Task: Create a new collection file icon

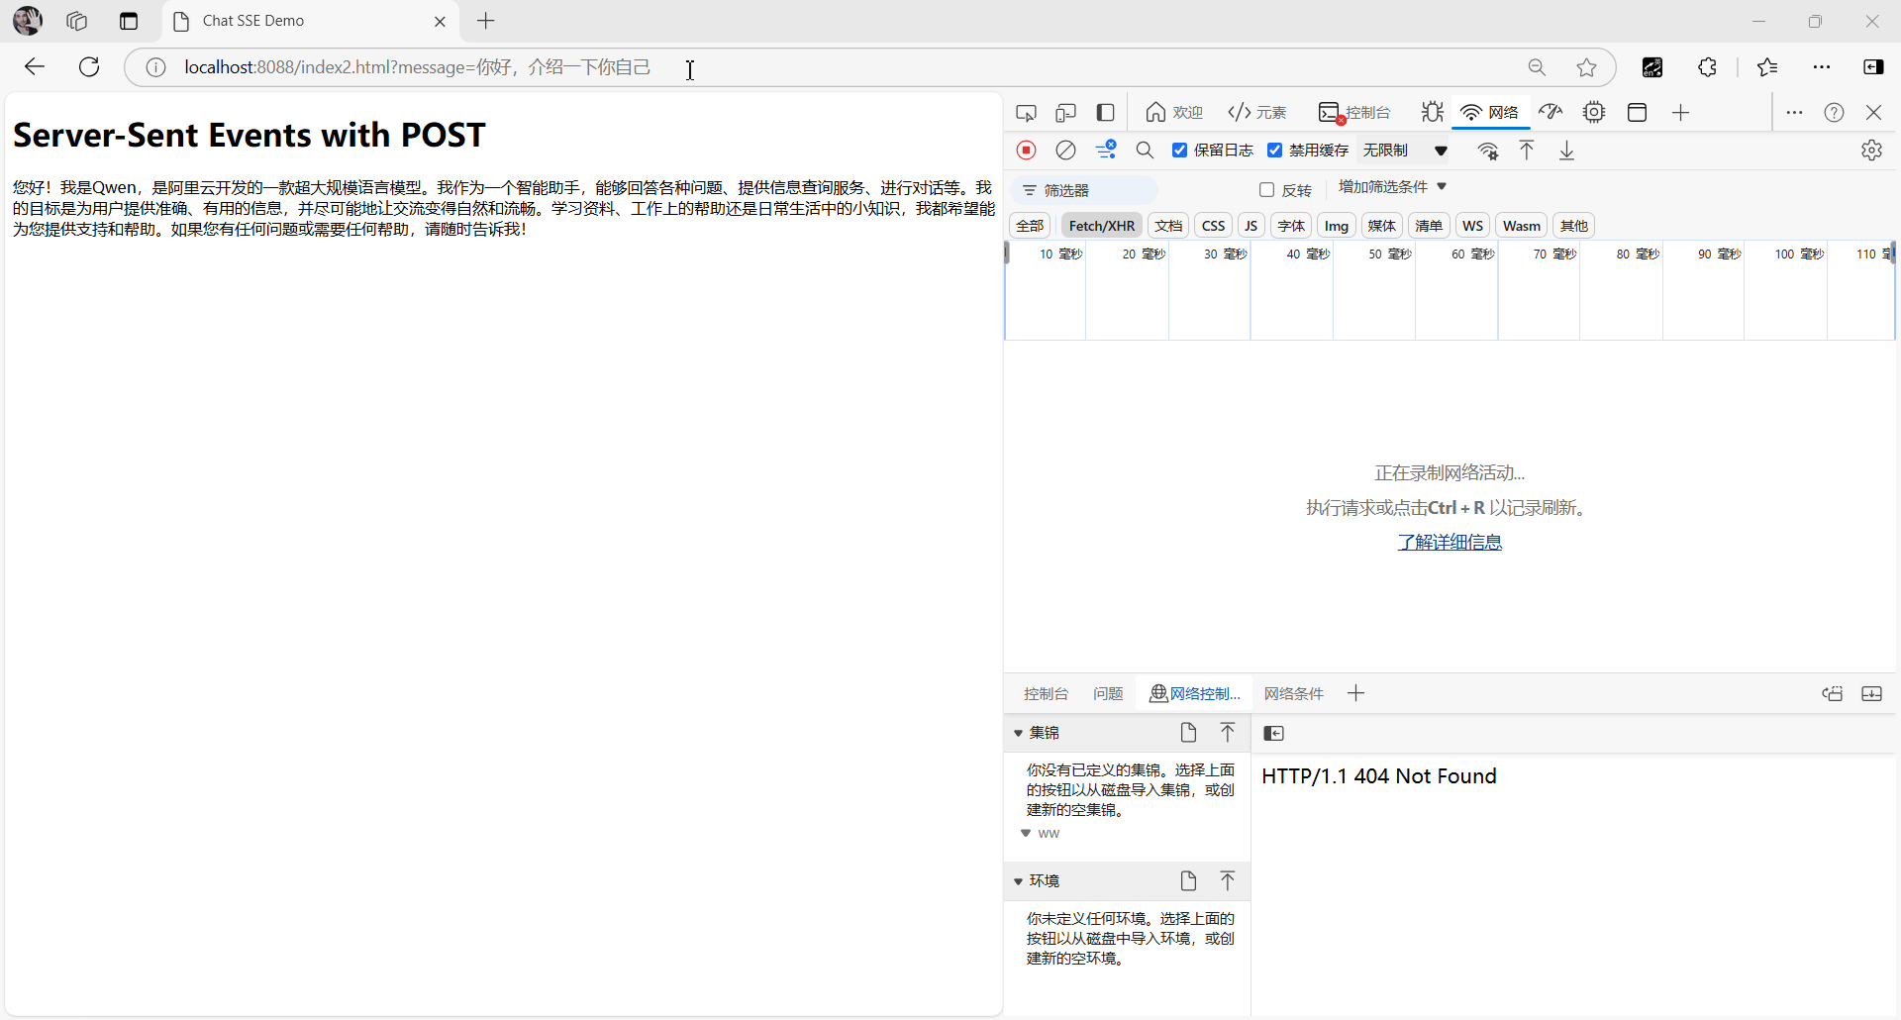Action: [1188, 733]
